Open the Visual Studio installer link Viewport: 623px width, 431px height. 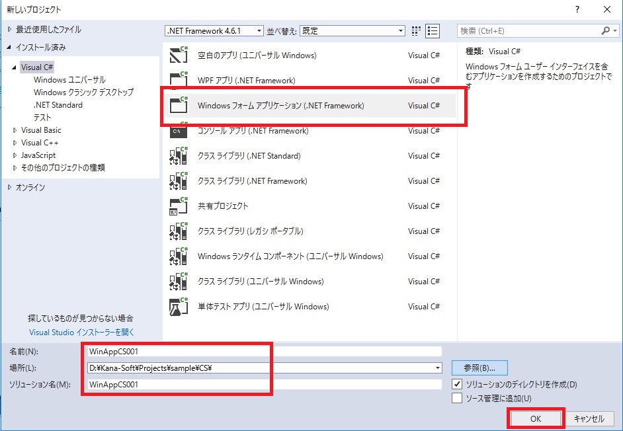tap(81, 332)
